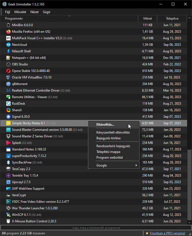
Task: Choose Eltávolítás... from the context menu
Action: [x=114, y=125]
